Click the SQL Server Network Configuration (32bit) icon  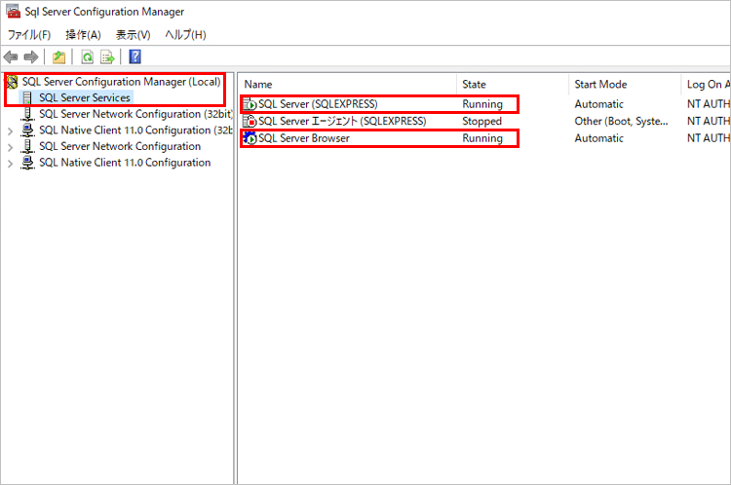click(x=28, y=114)
